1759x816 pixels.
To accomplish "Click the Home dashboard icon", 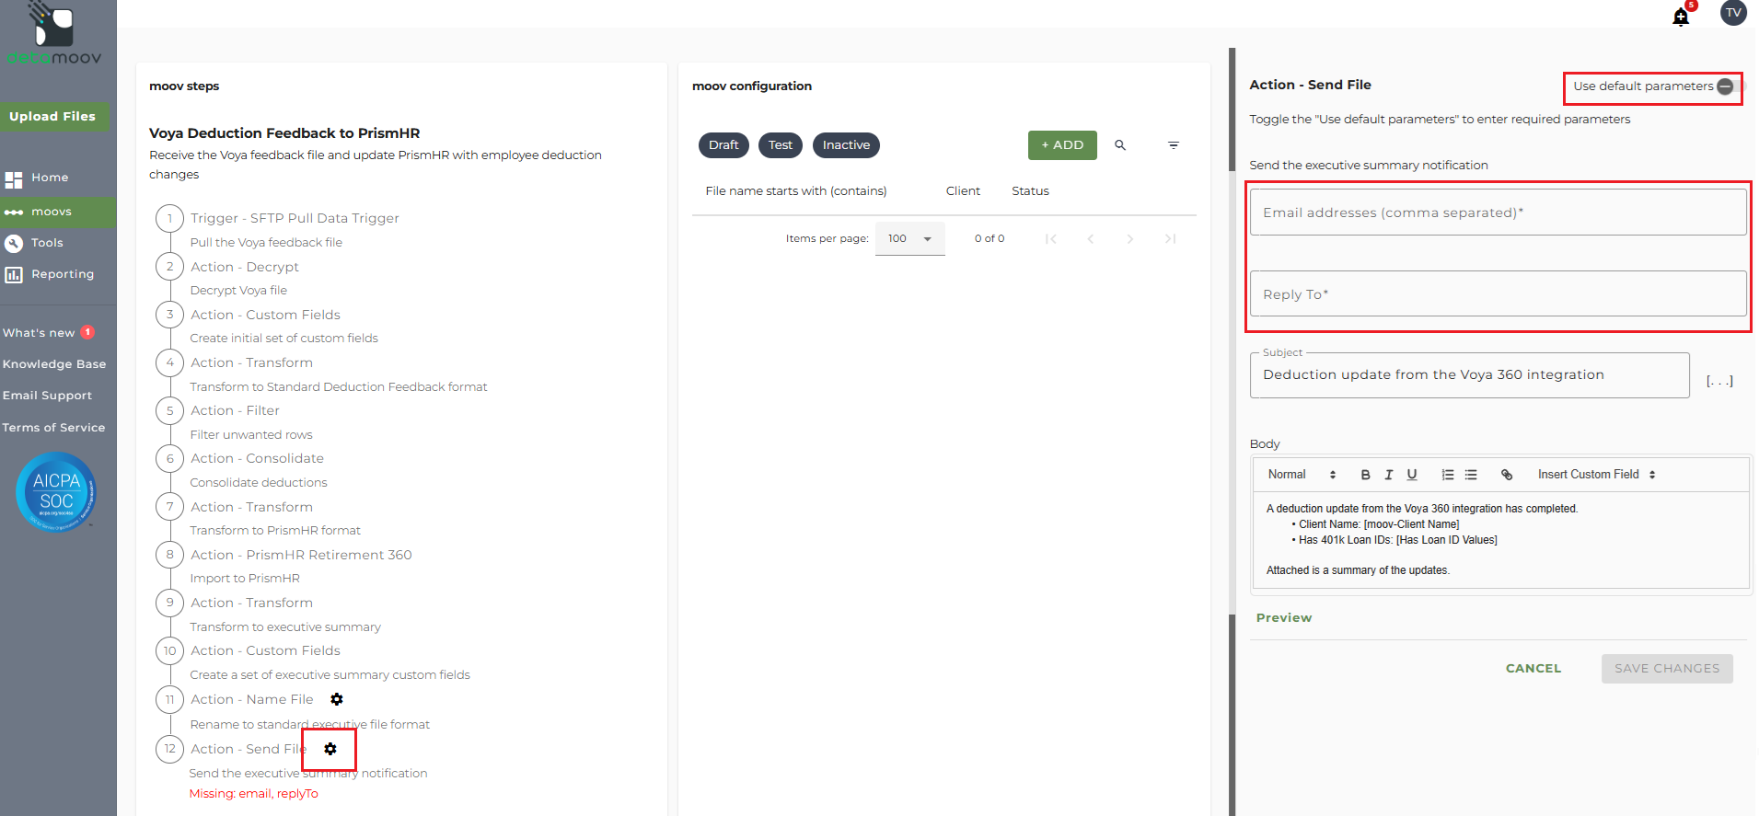I will (14, 179).
